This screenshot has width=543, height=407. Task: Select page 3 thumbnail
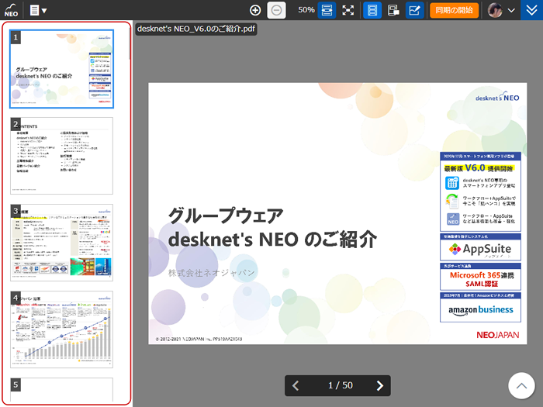[x=61, y=243]
